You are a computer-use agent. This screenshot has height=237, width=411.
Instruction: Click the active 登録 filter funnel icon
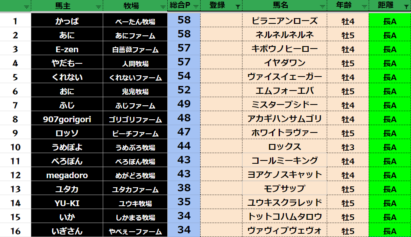(x=238, y=7)
